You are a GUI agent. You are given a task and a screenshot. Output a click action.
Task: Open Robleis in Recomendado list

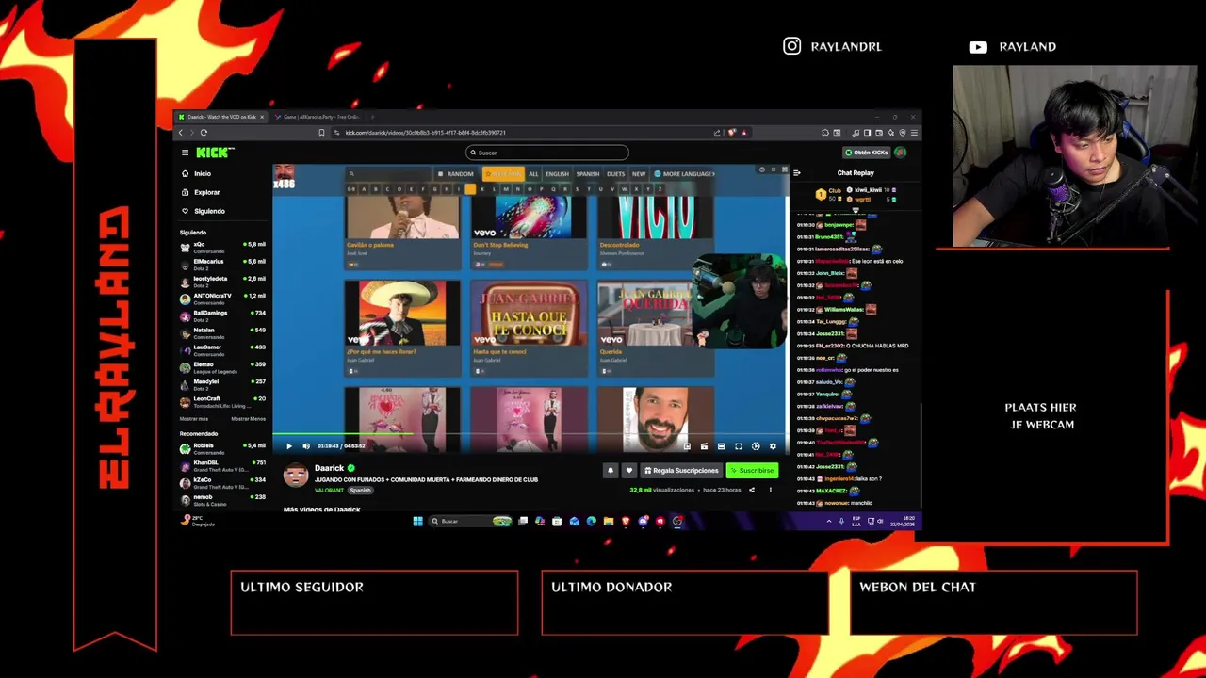222,448
